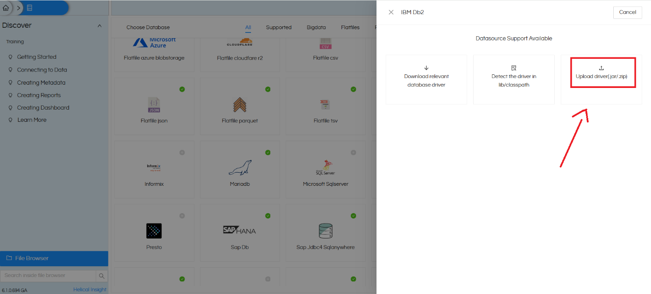
Task: Switch to the Supported tab
Action: click(278, 27)
